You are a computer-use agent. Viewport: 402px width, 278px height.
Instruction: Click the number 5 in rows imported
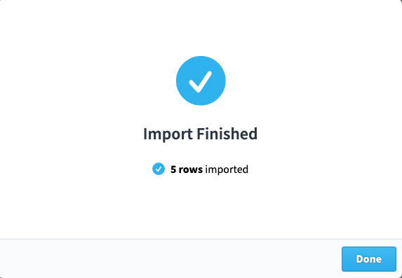point(173,169)
